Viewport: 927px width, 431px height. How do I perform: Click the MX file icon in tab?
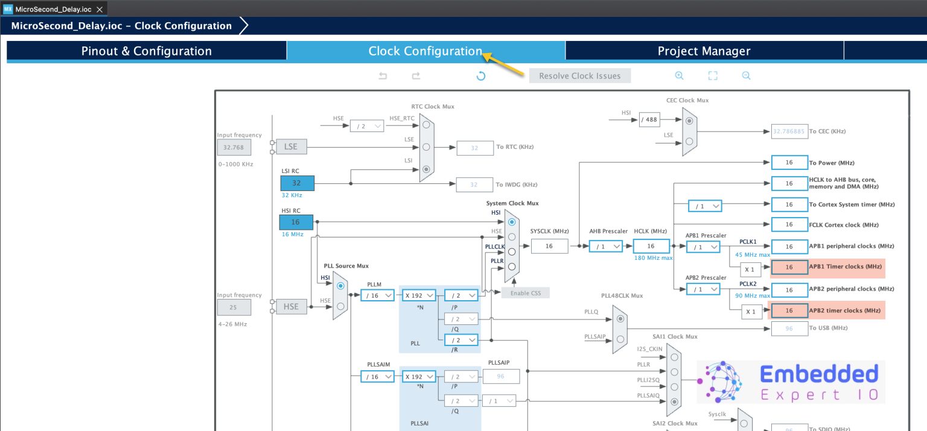coord(8,10)
